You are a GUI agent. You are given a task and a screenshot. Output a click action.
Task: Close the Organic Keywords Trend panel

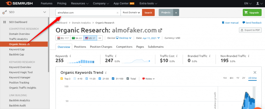click(255, 73)
